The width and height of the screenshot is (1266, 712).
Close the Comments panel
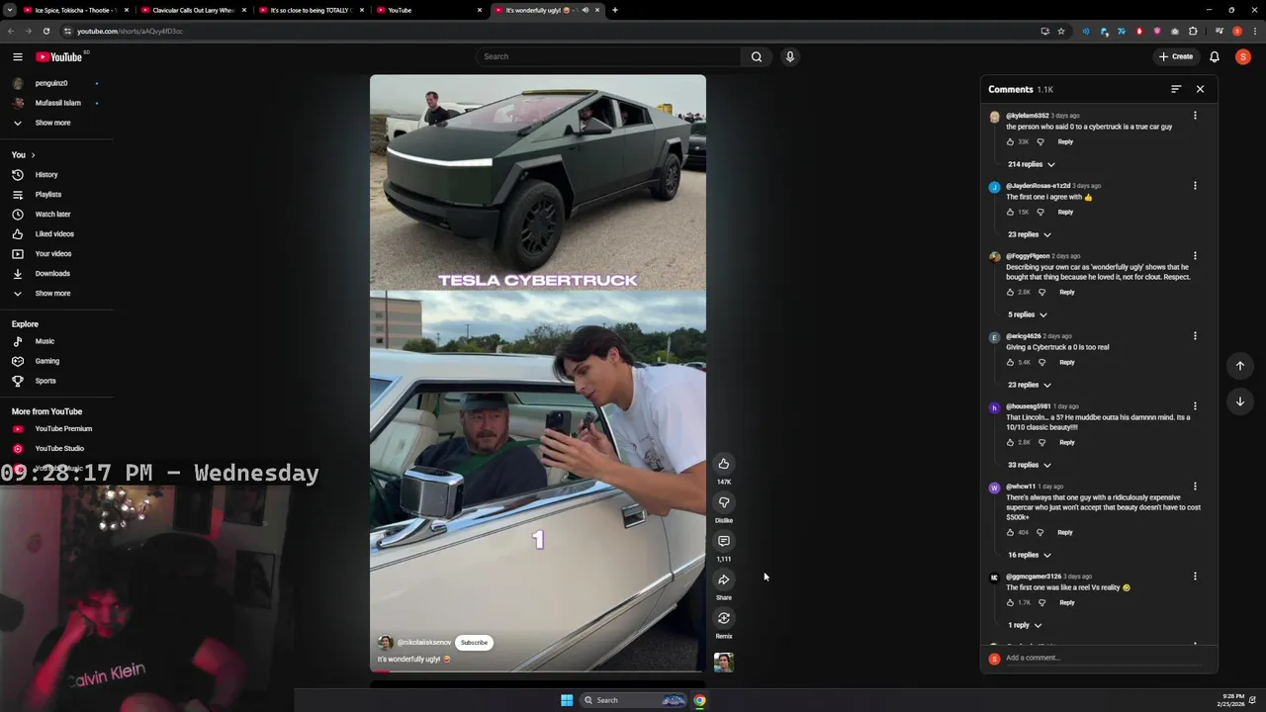[1200, 89]
